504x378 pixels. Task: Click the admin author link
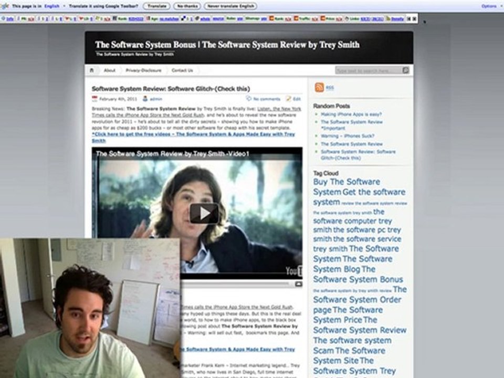pos(156,99)
